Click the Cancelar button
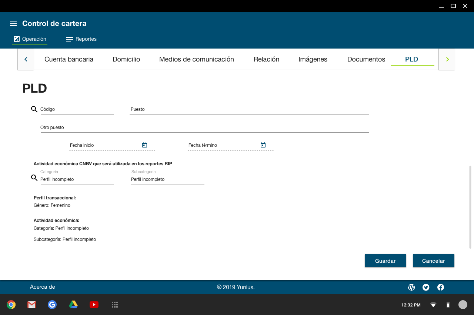The image size is (474, 315). click(x=433, y=261)
